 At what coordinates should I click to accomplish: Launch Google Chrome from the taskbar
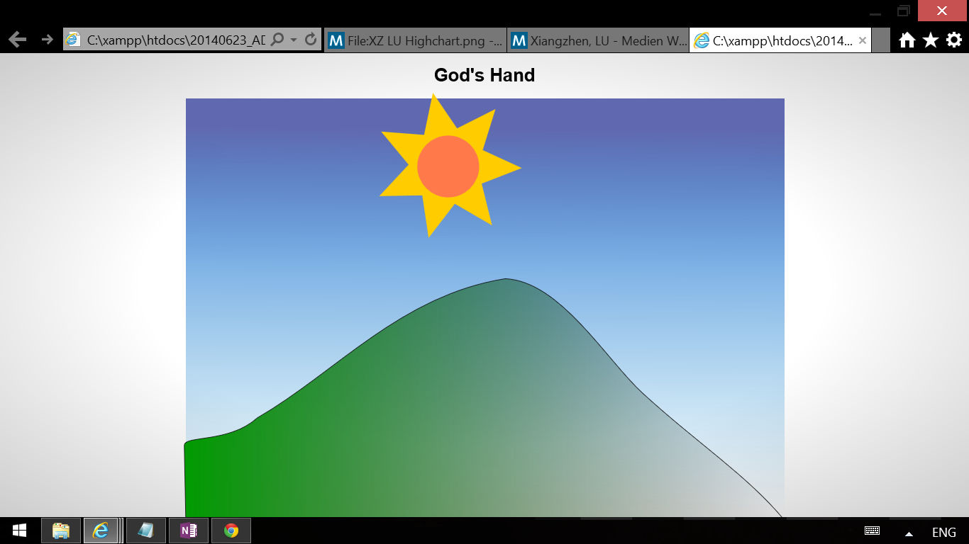click(x=231, y=531)
